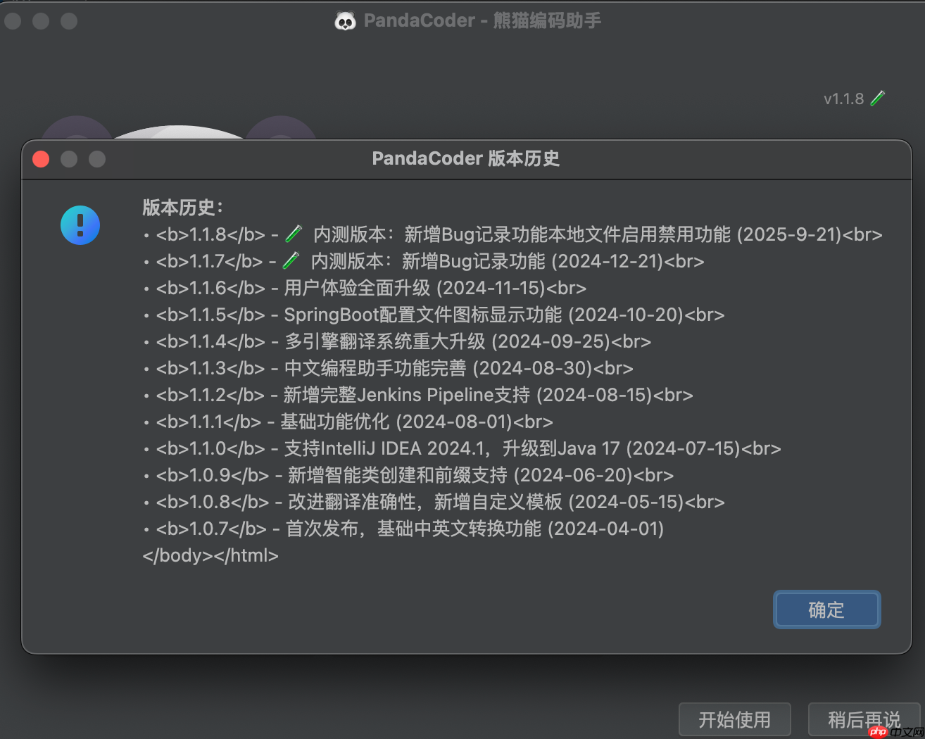Screen dimensions: 925x739
Task: Click the green test tube icon beside v1.1.8
Action: point(877,98)
